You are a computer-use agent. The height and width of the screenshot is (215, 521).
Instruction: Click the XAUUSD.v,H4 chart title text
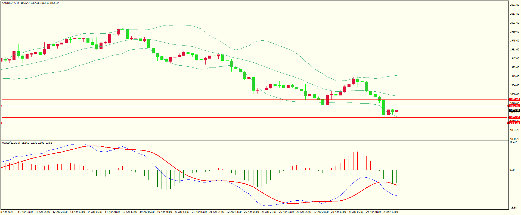coord(10,3)
